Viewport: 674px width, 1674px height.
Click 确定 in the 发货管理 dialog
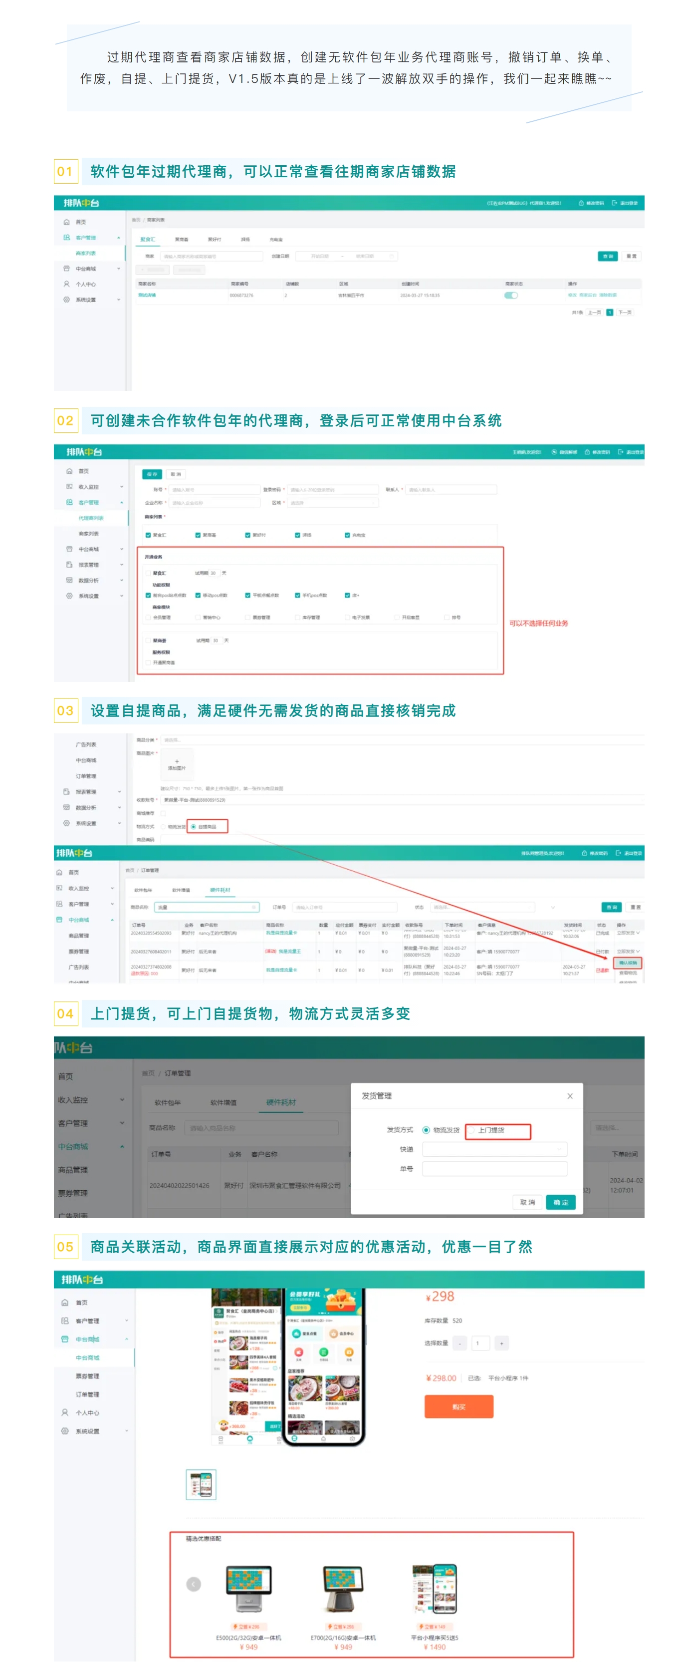(x=560, y=1202)
